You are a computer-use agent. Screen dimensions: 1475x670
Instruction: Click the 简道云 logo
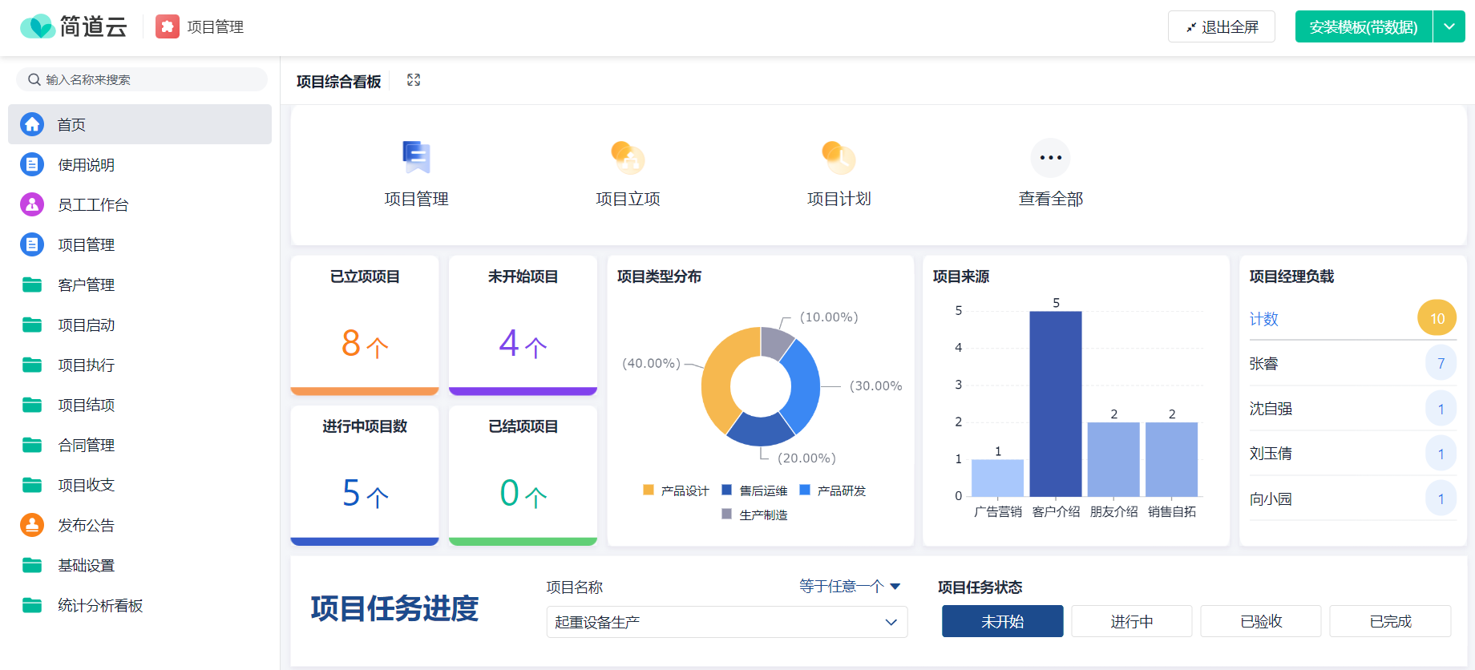pos(74,26)
